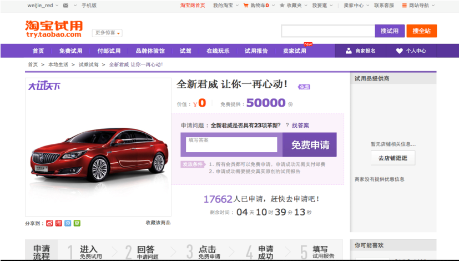
Task: Focus the top search input field
Action: pyautogui.click(x=328, y=31)
